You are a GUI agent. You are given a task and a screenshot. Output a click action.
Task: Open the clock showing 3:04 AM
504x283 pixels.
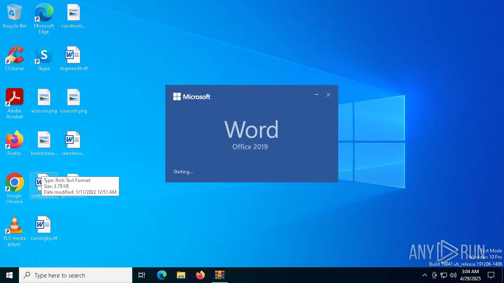470,275
